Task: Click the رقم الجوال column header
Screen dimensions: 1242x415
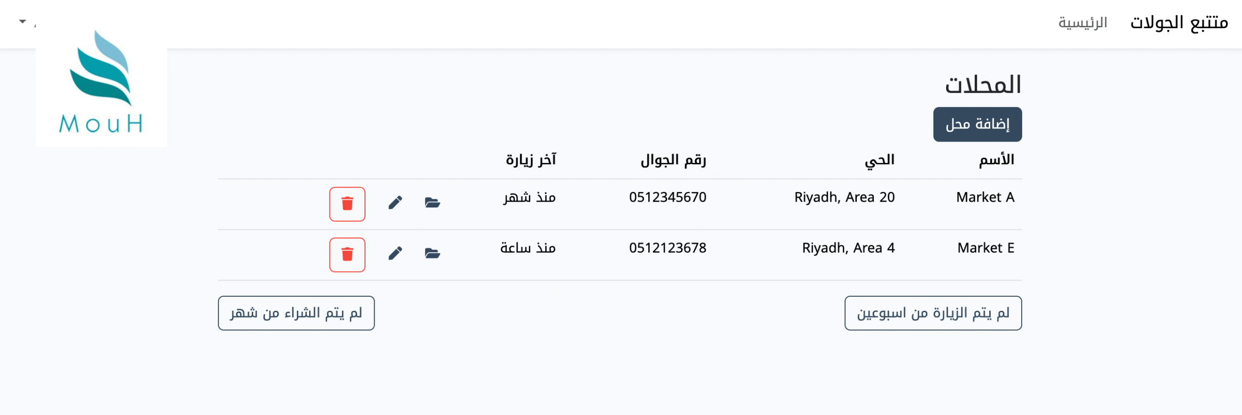Action: (673, 160)
